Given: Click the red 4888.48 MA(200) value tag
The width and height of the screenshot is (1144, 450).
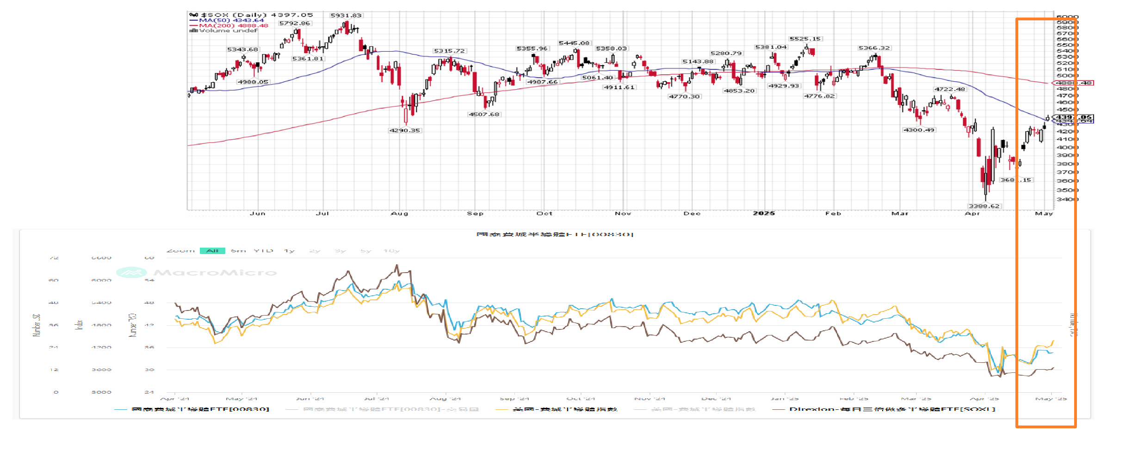Looking at the screenshot, I should (1074, 83).
